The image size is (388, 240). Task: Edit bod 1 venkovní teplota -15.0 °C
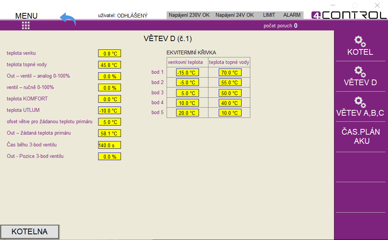(x=187, y=73)
